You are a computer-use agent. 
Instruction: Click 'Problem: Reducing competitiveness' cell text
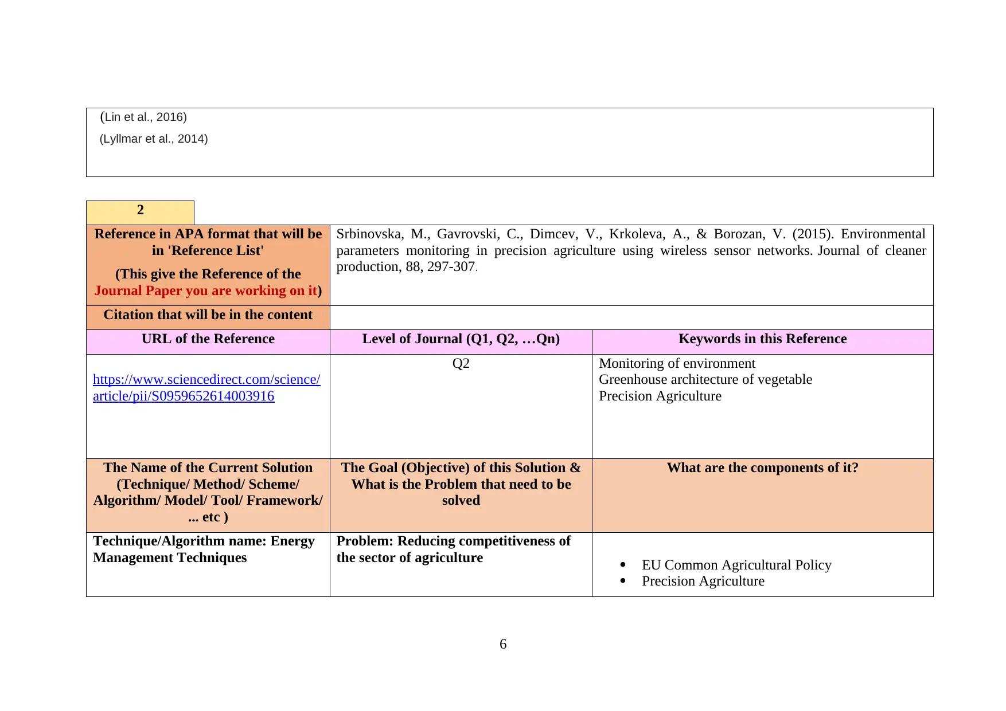(453, 549)
